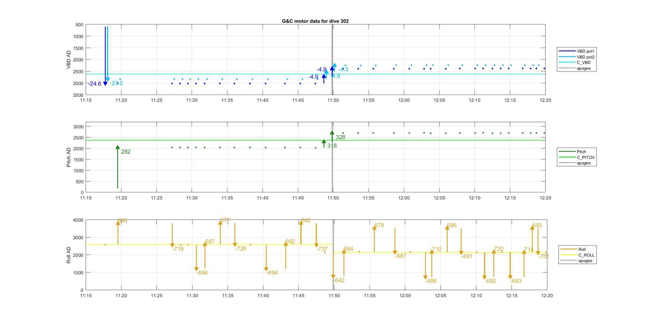Click the '328' pitch move label
This screenshot has height=326, width=659.
(340, 137)
